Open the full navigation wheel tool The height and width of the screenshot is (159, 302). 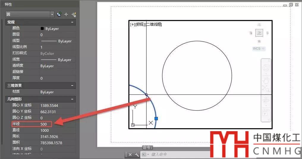click(x=266, y=68)
